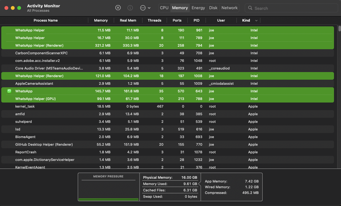Image resolution: width=341 pixels, height=206 pixels.
Task: Click the Compressed 495.2 MB value
Action: pos(250,193)
